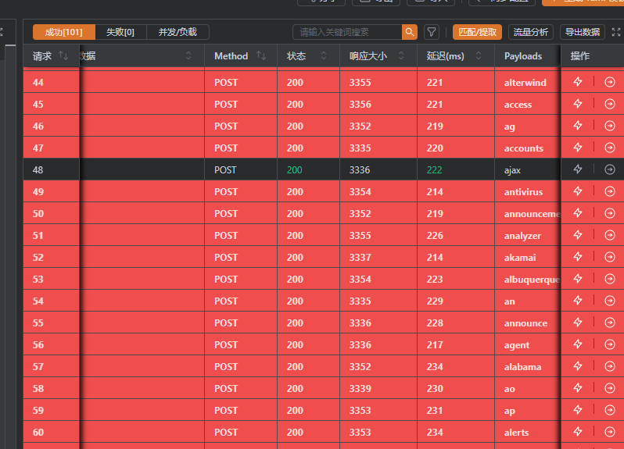Viewport: 624px width, 449px height.
Task: Click the lightning icon in row 60
Action: point(578,432)
